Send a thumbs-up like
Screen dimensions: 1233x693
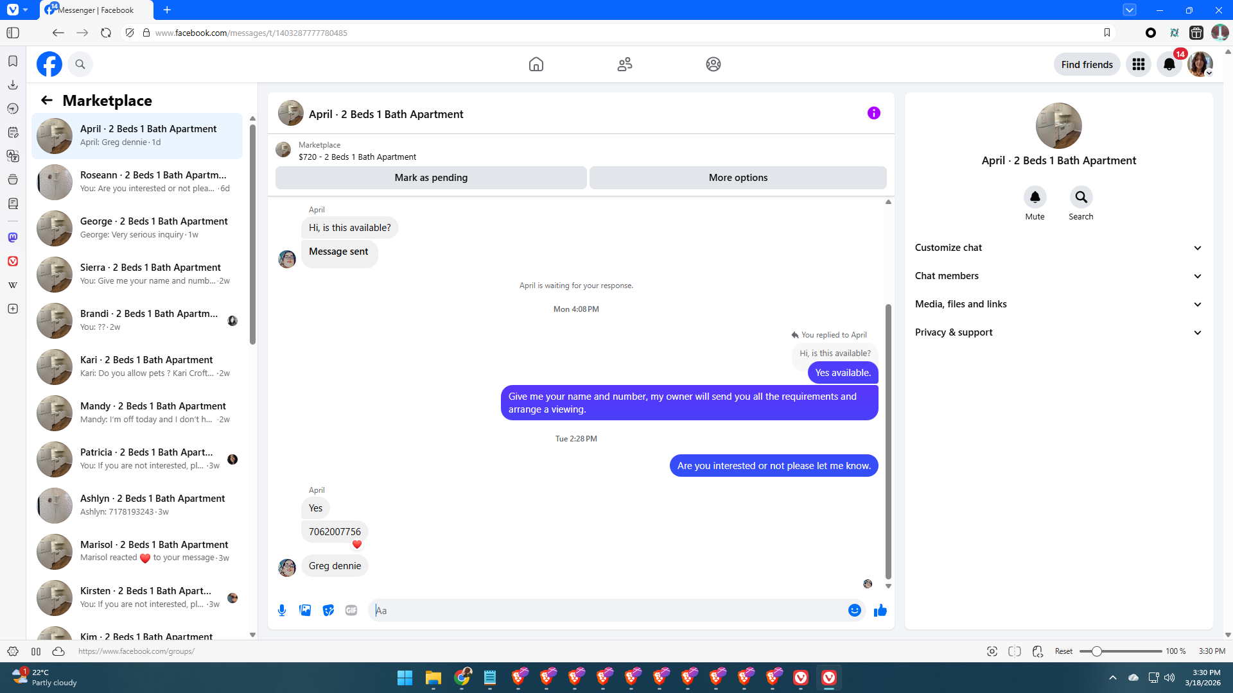(x=880, y=610)
